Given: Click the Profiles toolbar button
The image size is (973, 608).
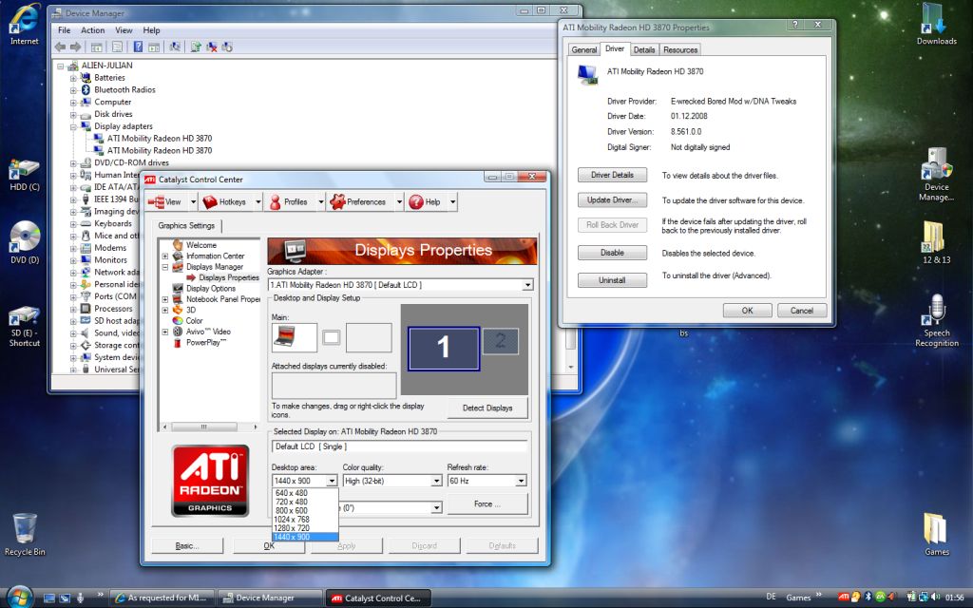Looking at the screenshot, I should click(x=289, y=201).
